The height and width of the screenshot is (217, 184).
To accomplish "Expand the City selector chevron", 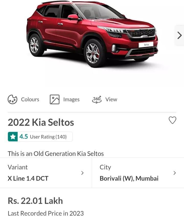I will click(175, 173).
